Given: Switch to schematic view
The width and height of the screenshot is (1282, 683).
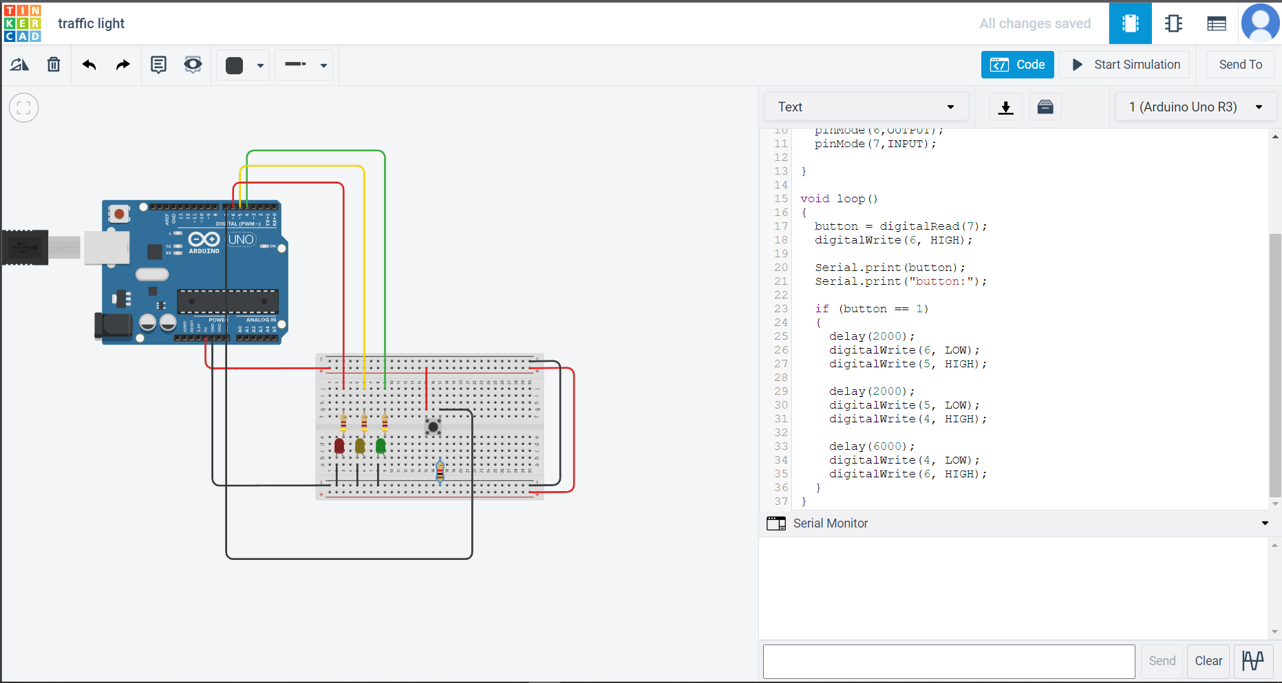Looking at the screenshot, I should (1173, 23).
